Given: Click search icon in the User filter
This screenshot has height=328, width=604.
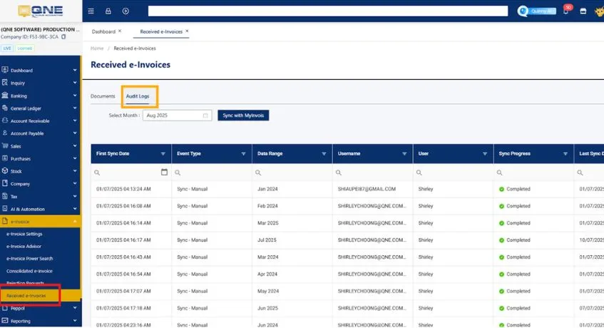Looking at the screenshot, I should 419,173.
